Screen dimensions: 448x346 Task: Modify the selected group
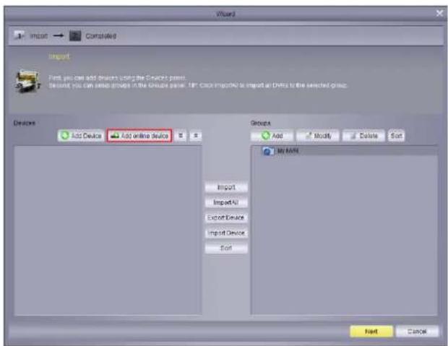[x=318, y=136]
